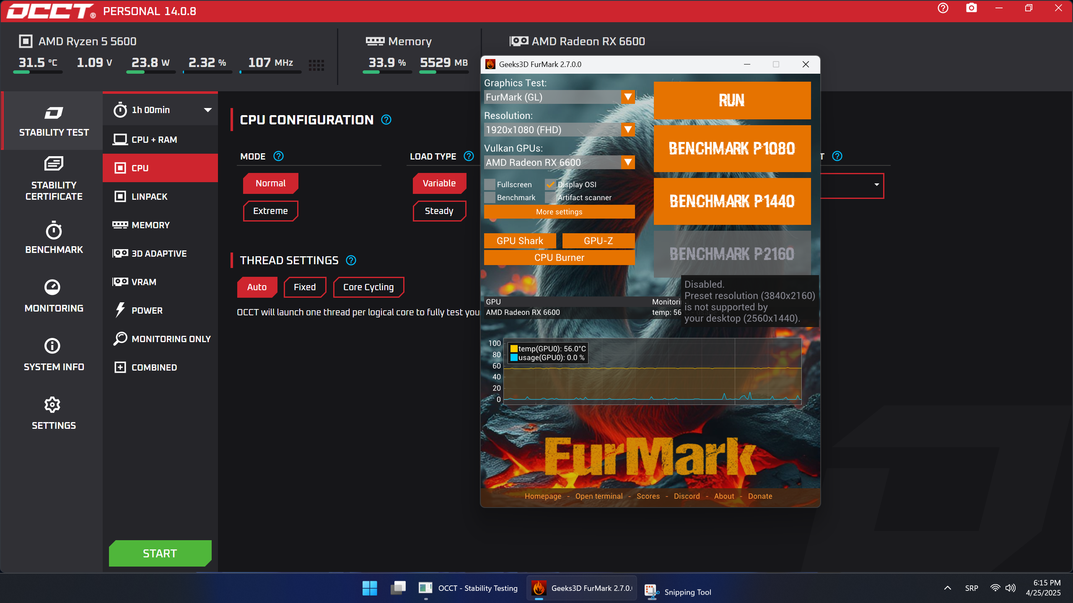The height and width of the screenshot is (603, 1073).
Task: Click the green START button
Action: 160,554
